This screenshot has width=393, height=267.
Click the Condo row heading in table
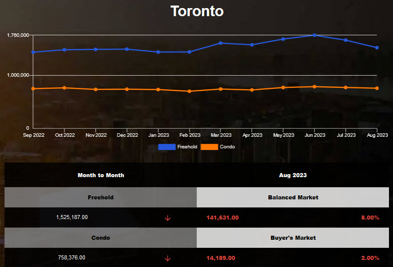pyautogui.click(x=101, y=238)
